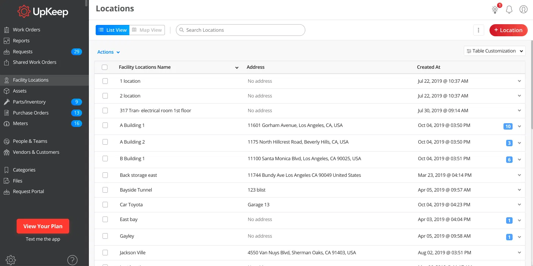Click the lightbulb tips icon

pyautogui.click(x=495, y=10)
